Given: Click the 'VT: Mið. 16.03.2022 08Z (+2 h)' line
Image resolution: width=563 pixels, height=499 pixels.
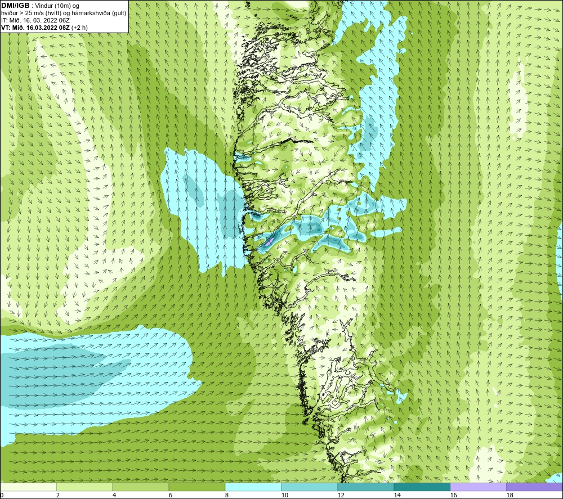Looking at the screenshot, I should tap(44, 28).
